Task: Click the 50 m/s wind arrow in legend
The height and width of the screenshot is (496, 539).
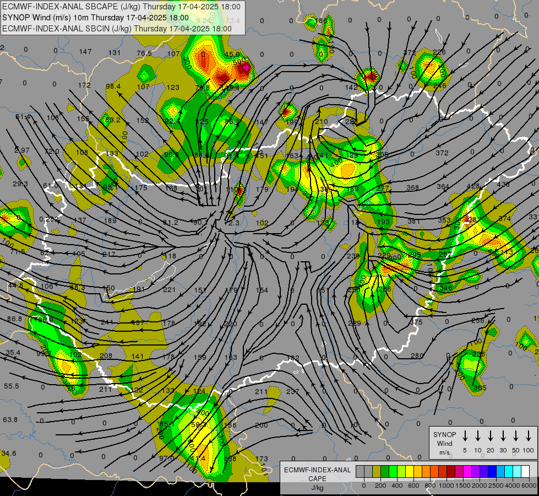Action: point(516,435)
